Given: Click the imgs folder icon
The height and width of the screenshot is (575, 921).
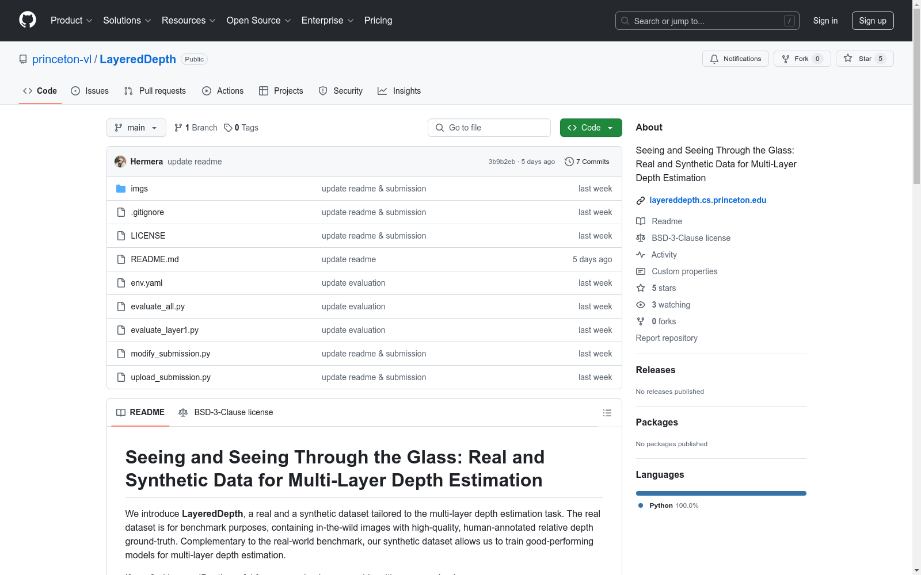Looking at the screenshot, I should pyautogui.click(x=121, y=189).
